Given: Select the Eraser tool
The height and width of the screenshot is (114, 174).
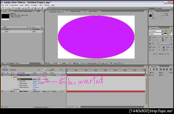Looking at the screenshot, I should [x=38, y=8].
